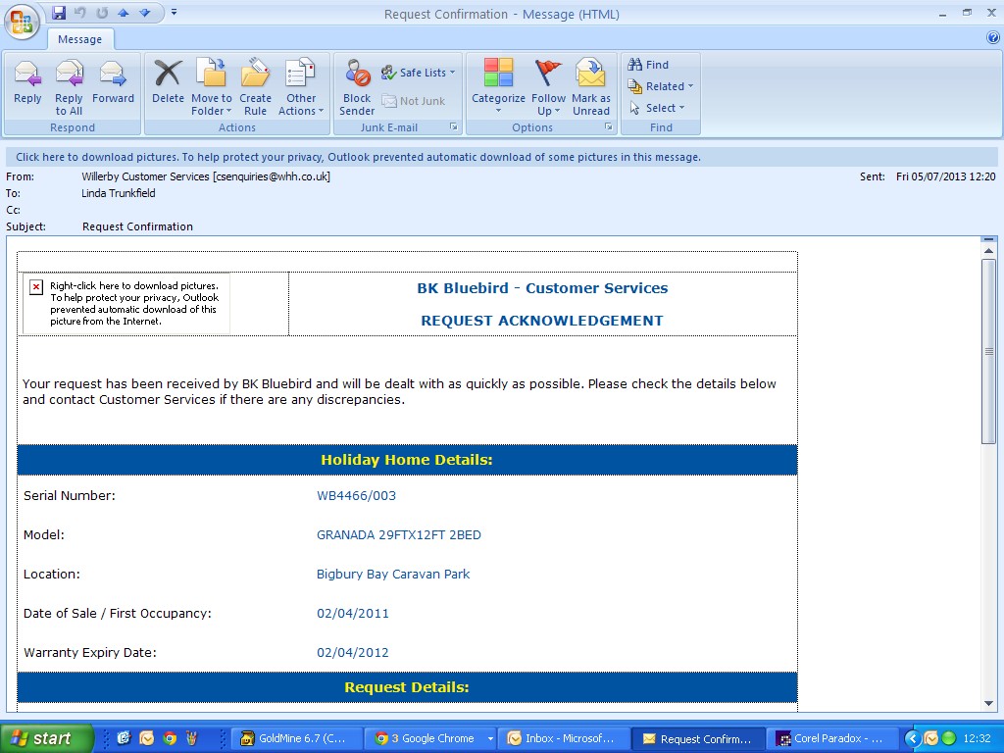Screen dimensions: 1004x753
Task: Click the Subject text Request Confirmation
Action: (137, 226)
